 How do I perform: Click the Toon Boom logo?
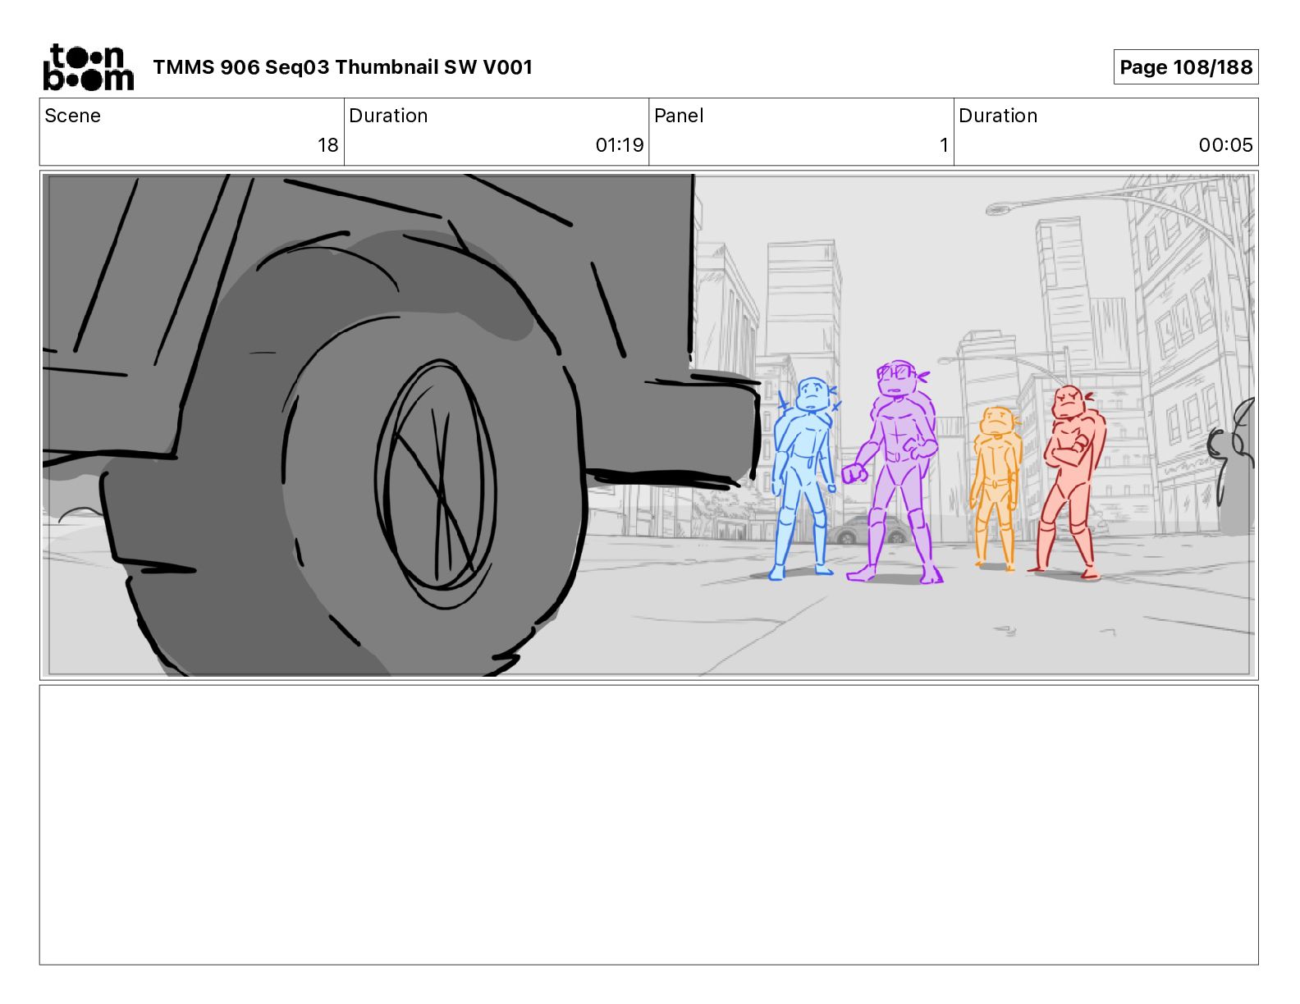(88, 67)
